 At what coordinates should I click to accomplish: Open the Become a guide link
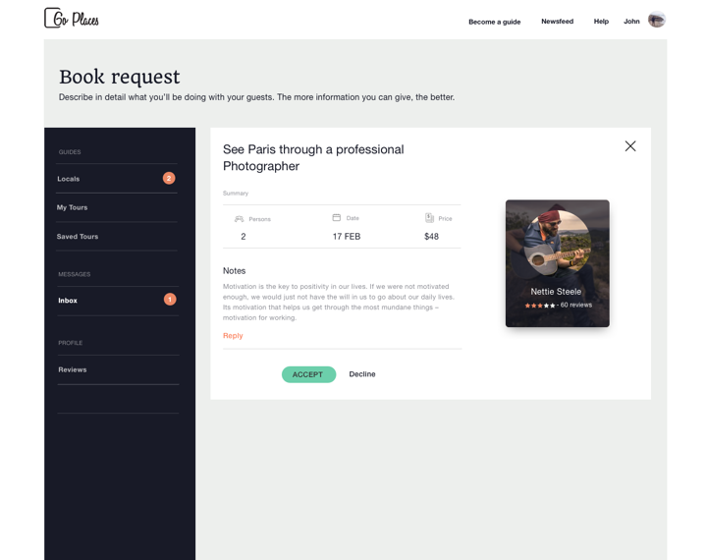495,22
